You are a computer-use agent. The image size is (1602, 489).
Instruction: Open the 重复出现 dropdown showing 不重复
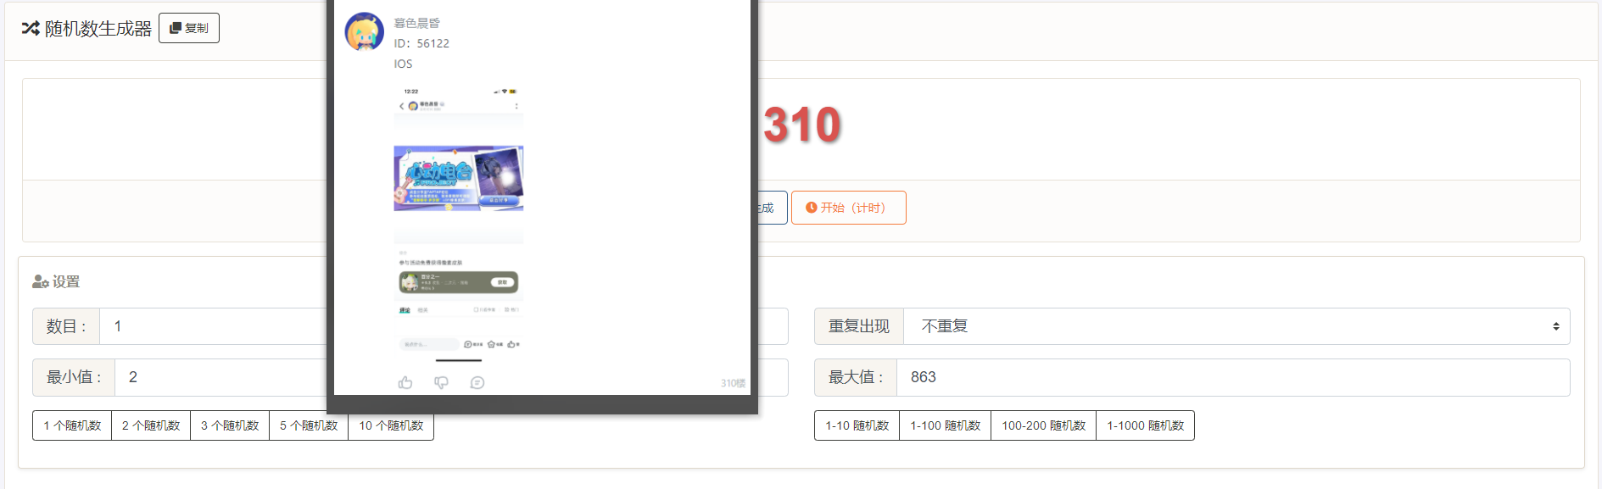coord(1236,326)
